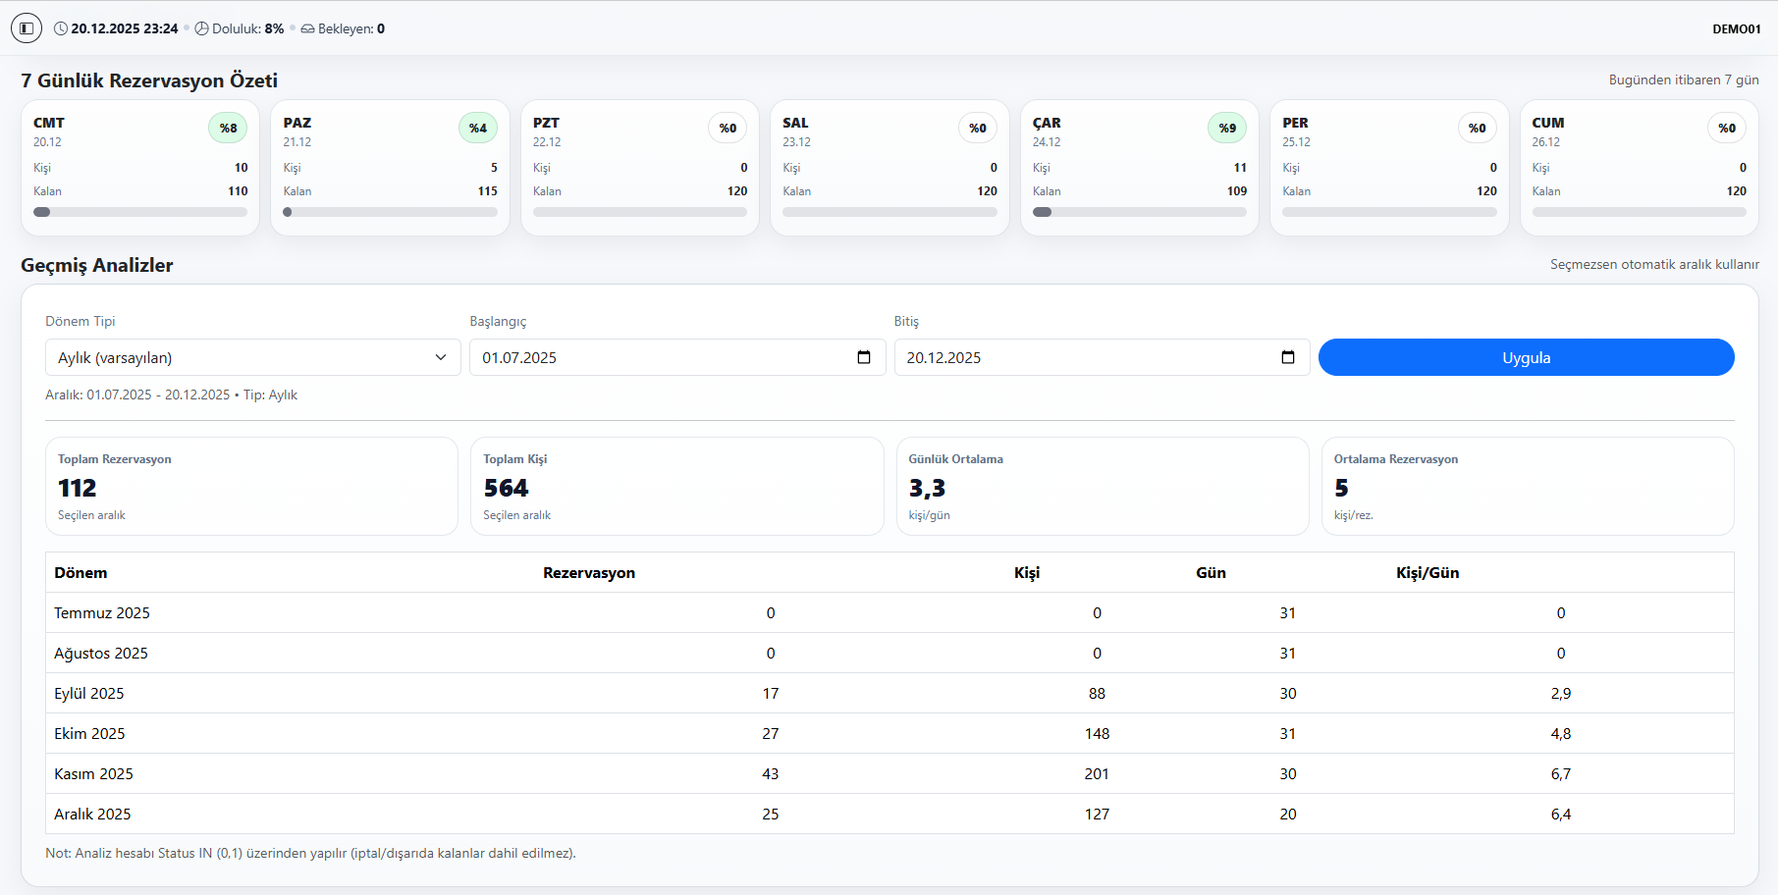Click the Bitiş date field 20.12.2025

1080,357
